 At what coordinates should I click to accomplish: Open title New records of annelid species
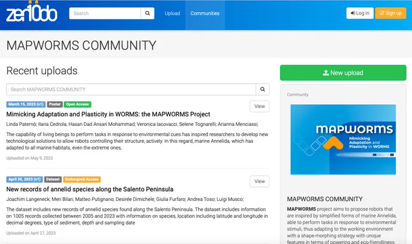click(x=90, y=189)
